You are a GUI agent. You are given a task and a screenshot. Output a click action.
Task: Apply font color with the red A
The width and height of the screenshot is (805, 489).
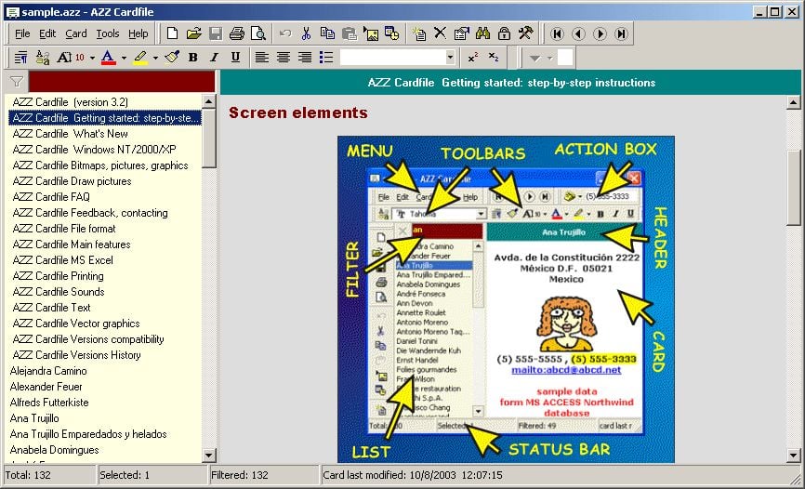108,57
